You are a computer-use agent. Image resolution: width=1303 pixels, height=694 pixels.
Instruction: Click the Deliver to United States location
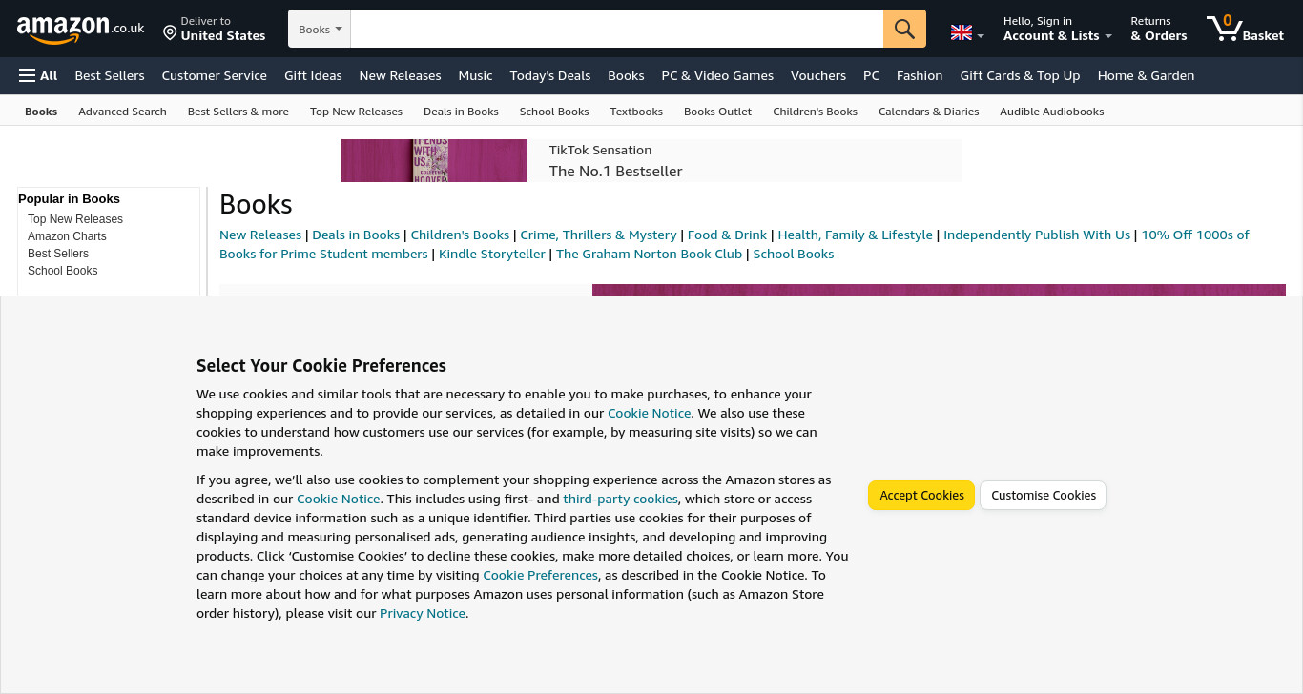point(214,29)
